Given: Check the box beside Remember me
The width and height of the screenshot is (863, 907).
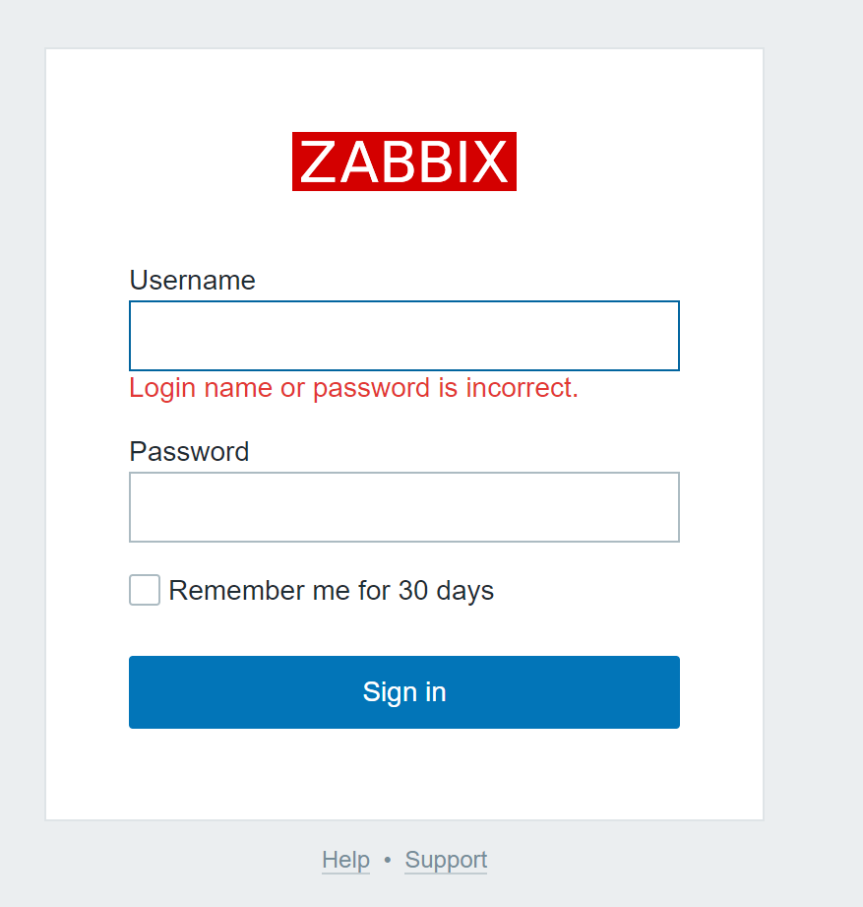Looking at the screenshot, I should click(144, 590).
